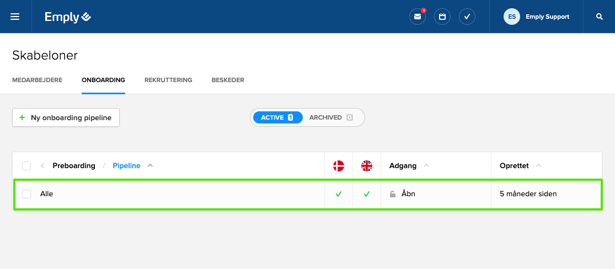The image size is (615, 269).
Task: Switch to the REKRUTTERING tab
Action: pyautogui.click(x=168, y=80)
